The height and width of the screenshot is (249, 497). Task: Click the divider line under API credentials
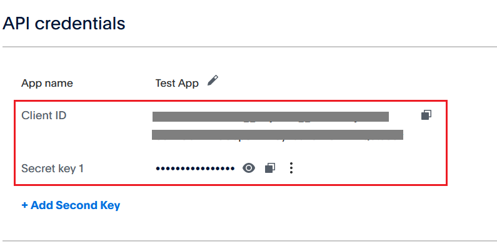250,47
